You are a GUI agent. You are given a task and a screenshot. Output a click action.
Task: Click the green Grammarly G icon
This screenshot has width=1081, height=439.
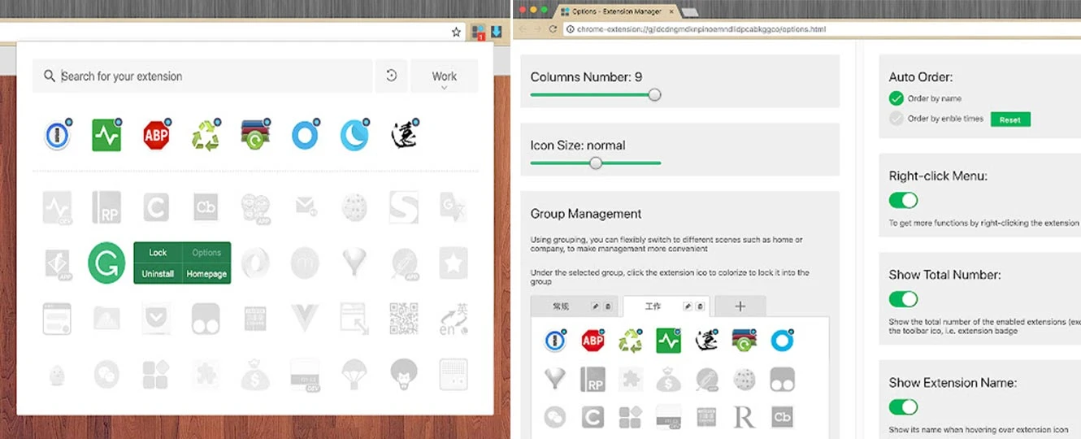coord(106,263)
